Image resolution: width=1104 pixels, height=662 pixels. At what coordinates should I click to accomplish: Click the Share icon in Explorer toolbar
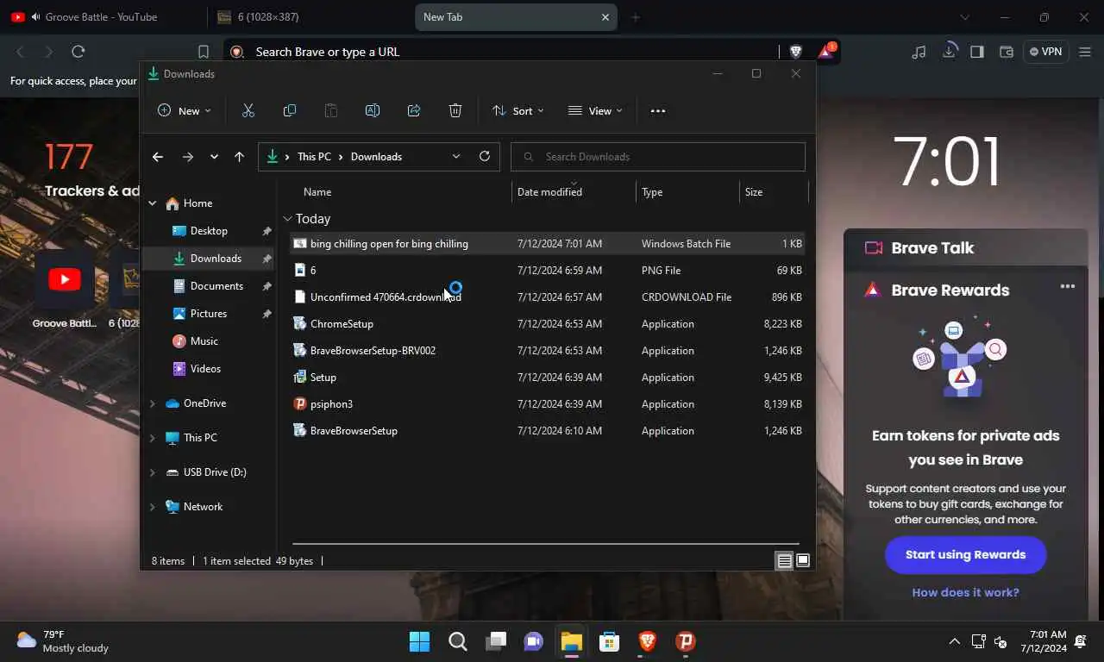(414, 110)
